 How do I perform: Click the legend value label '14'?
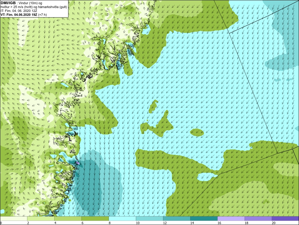[192, 223]
